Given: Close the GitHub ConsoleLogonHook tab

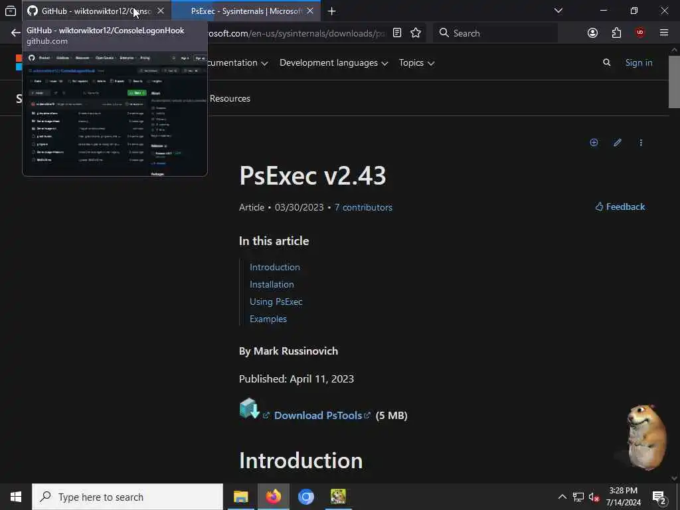Looking at the screenshot, I should click(161, 11).
